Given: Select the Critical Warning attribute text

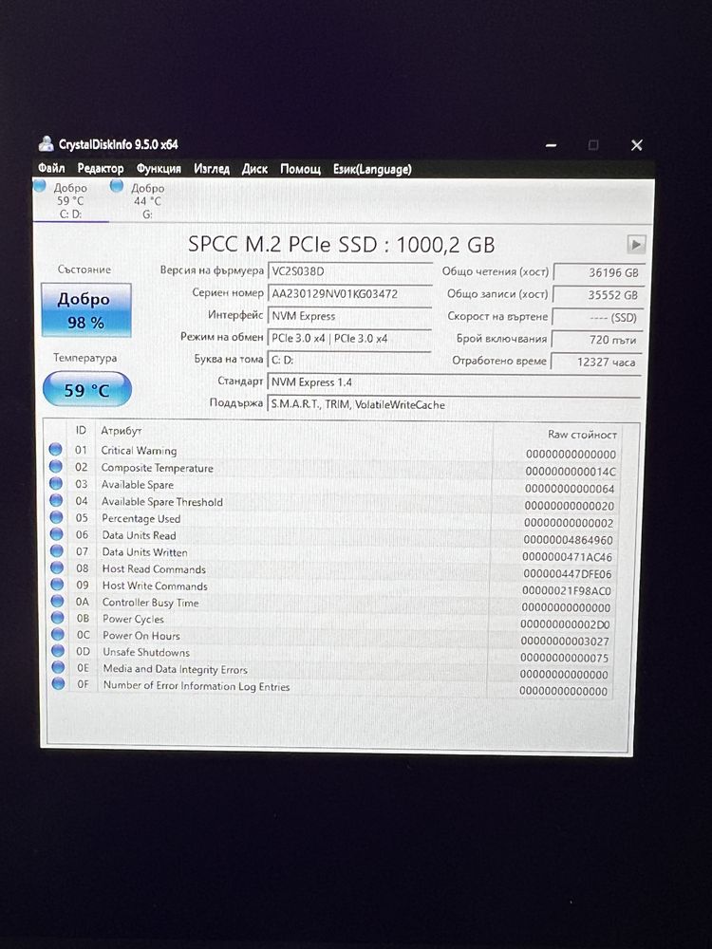Looking at the screenshot, I should [x=139, y=450].
